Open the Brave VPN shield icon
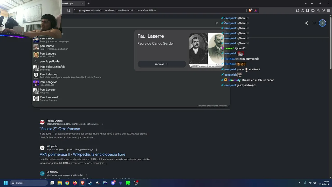This screenshot has width=332, height=187. (323, 10)
